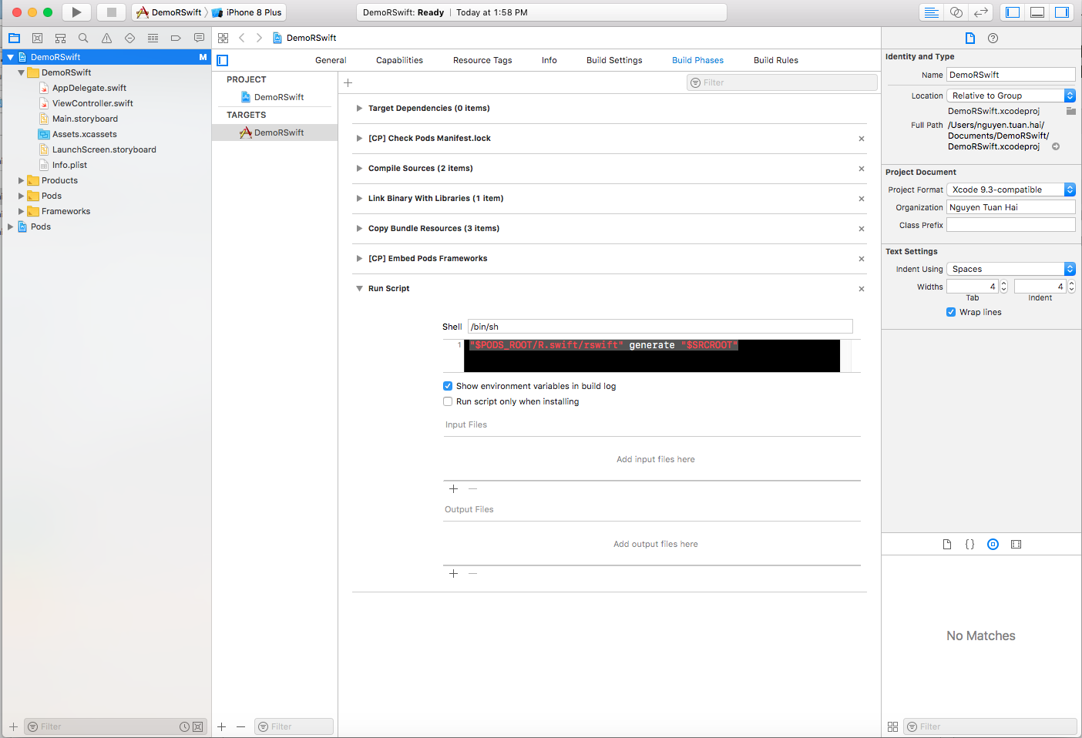1082x738 pixels.
Task: Run the project with the Play button
Action: click(x=76, y=12)
